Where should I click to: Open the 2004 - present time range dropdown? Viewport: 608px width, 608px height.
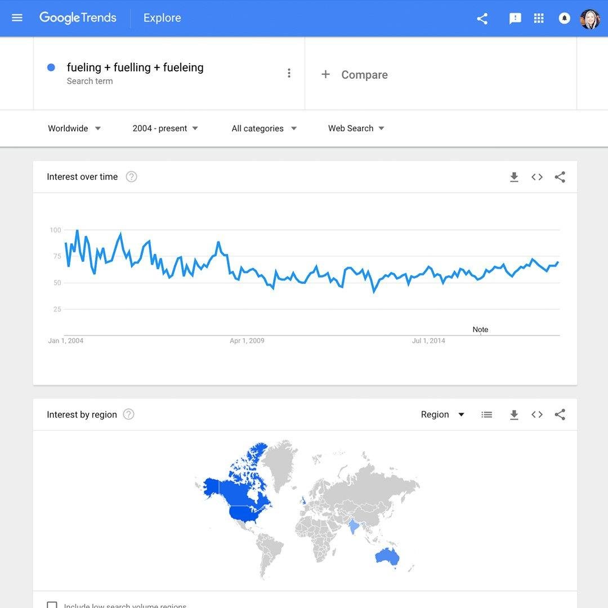tap(165, 128)
